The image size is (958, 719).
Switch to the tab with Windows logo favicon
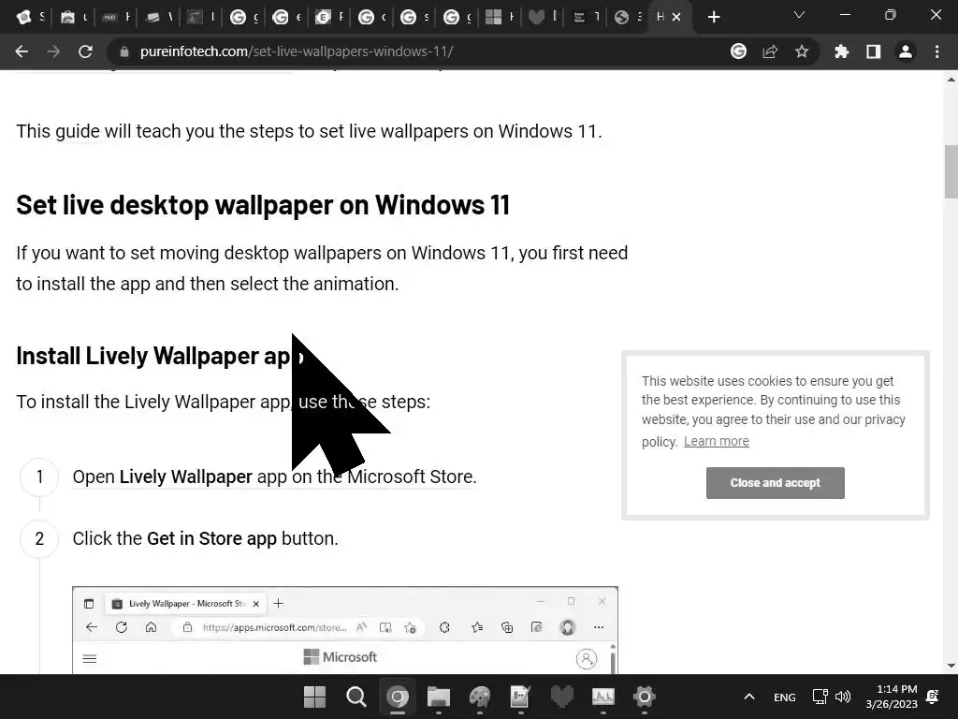coord(500,17)
